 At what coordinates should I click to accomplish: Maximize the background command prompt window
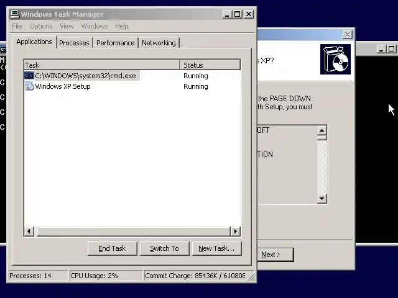[392, 49]
